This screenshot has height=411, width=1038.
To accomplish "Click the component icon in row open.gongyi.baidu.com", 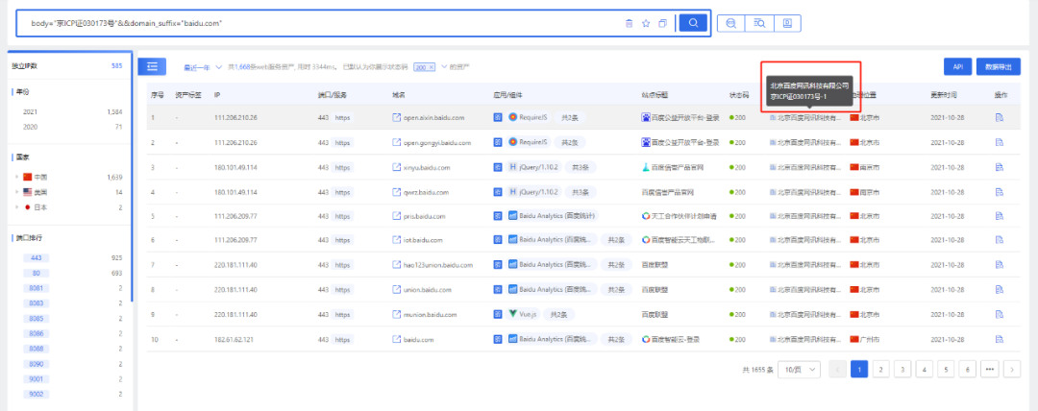I will [498, 142].
